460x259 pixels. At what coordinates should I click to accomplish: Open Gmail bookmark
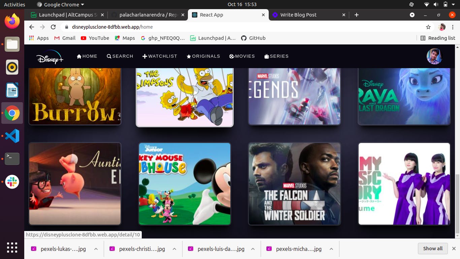tap(65, 38)
